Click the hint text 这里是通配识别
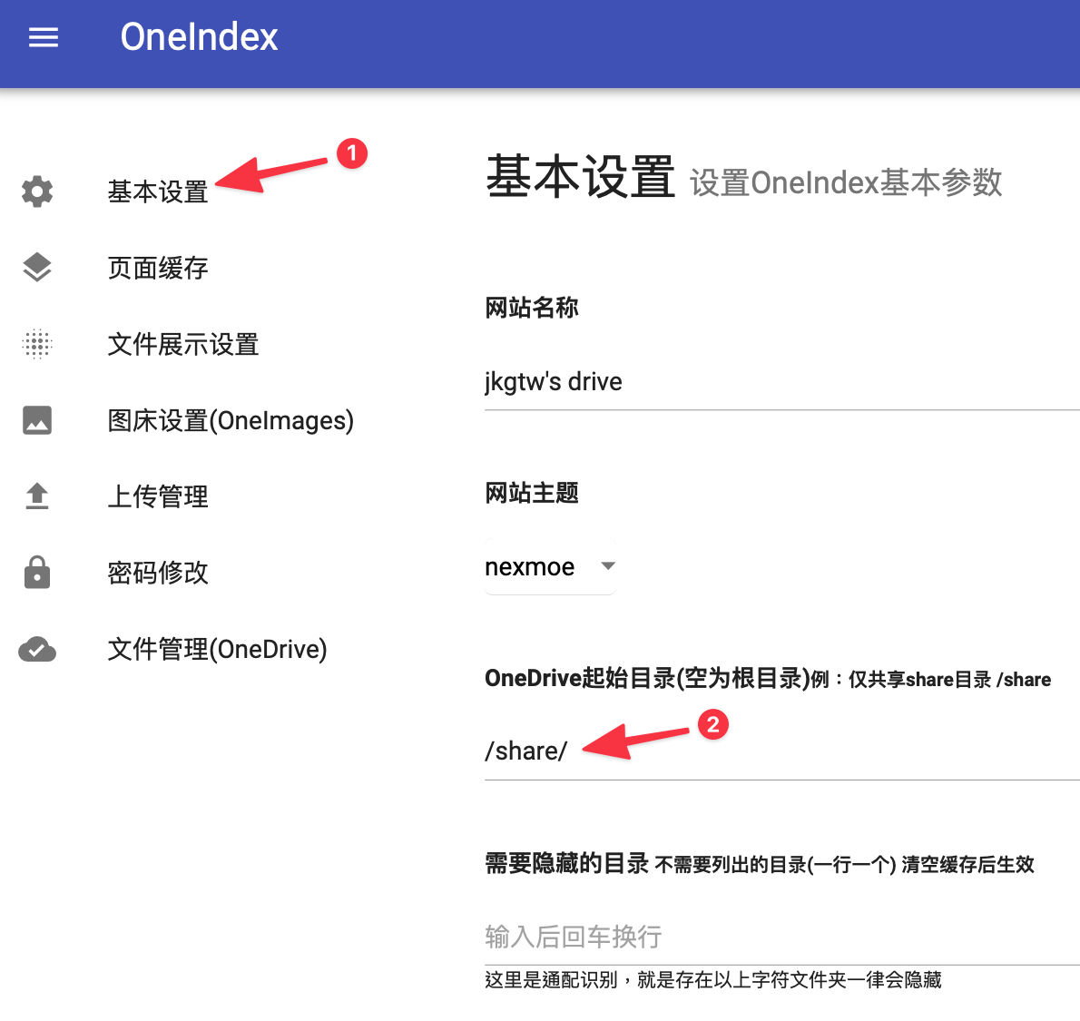The image size is (1080, 1021). tap(712, 979)
